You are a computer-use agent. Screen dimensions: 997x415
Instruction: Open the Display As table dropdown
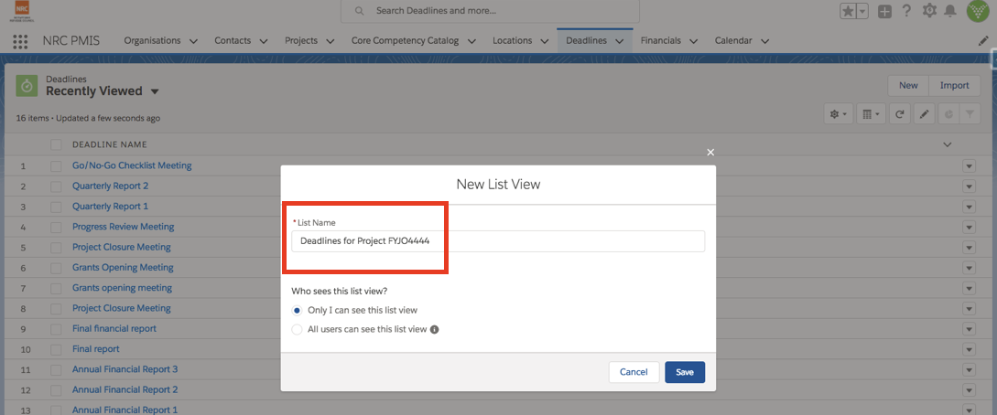pos(871,114)
